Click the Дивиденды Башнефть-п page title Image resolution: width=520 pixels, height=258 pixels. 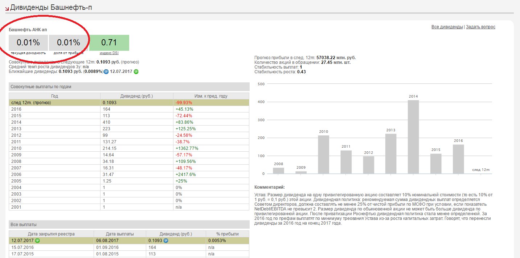(x=51, y=7)
